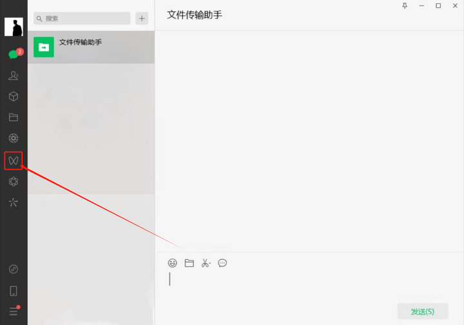The height and width of the screenshot is (325, 464).
Task: Click the send file folder icon
Action: [189, 263]
